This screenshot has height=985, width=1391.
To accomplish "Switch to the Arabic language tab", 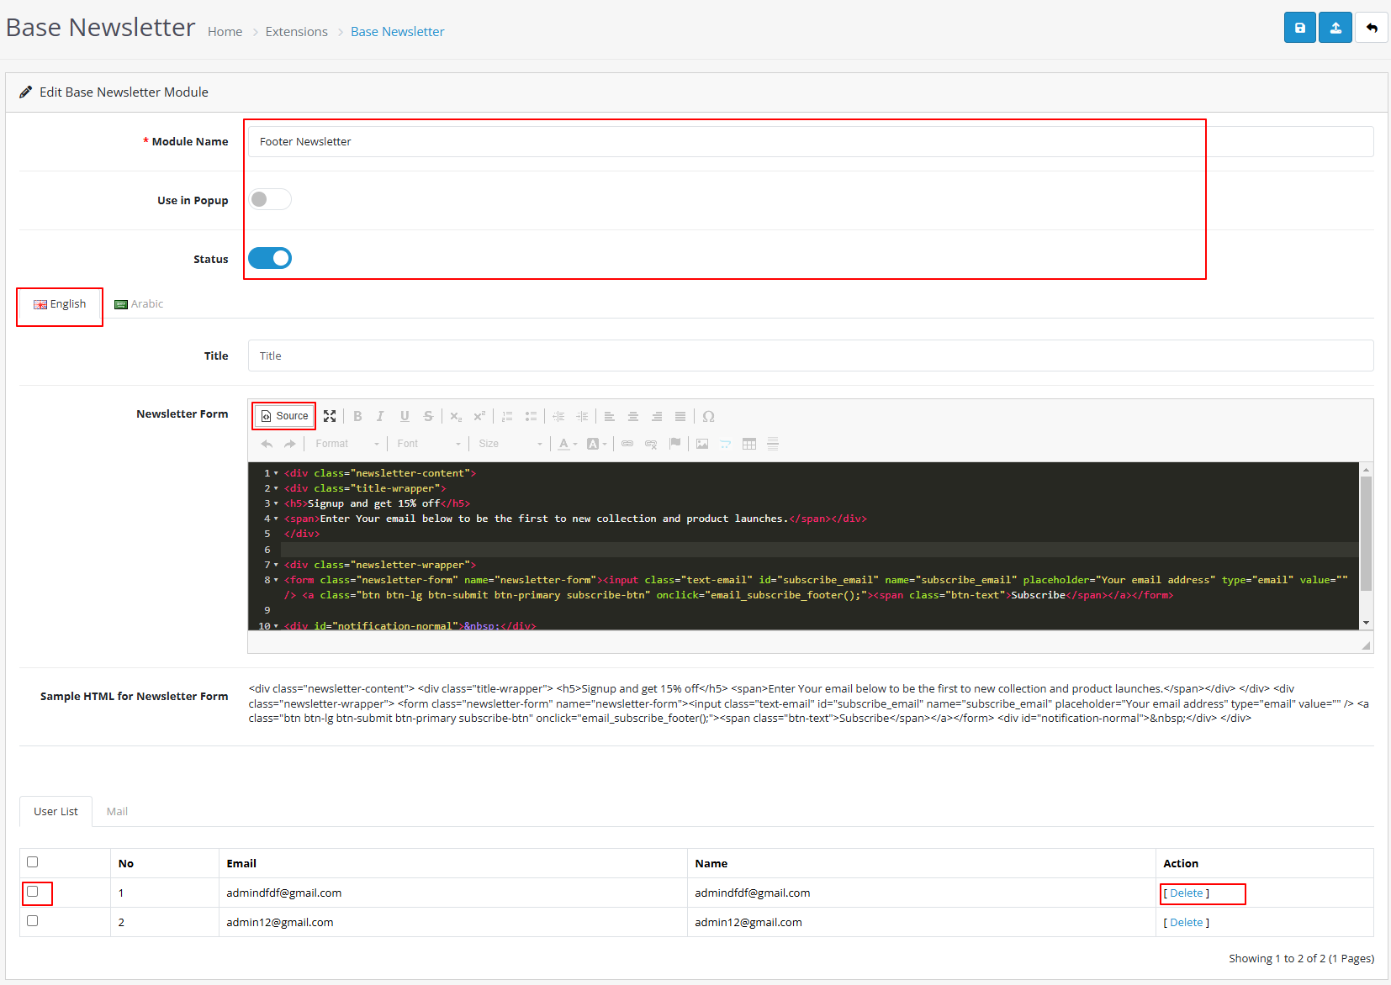I will [140, 304].
